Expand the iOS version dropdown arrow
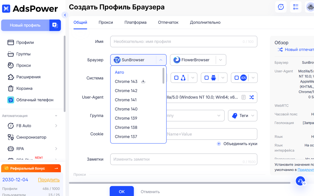Image resolution: width=314 pixels, height=196 pixels. coord(253,78)
